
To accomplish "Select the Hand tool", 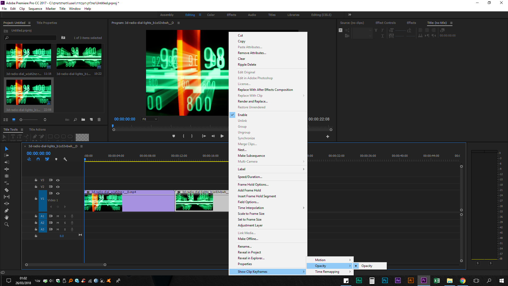I will [7, 217].
